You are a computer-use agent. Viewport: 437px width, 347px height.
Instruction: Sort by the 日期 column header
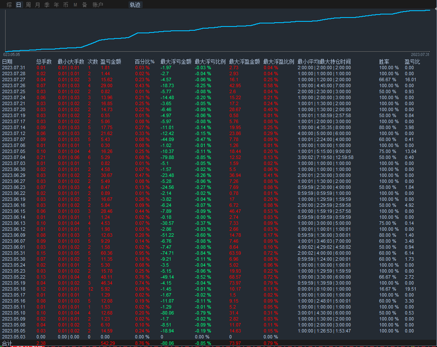(x=7, y=62)
